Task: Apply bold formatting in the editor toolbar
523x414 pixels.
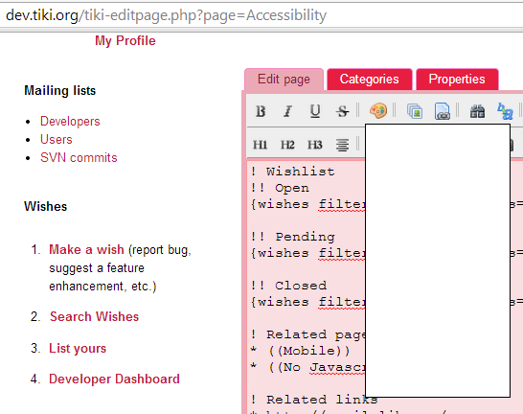Action: [x=261, y=111]
